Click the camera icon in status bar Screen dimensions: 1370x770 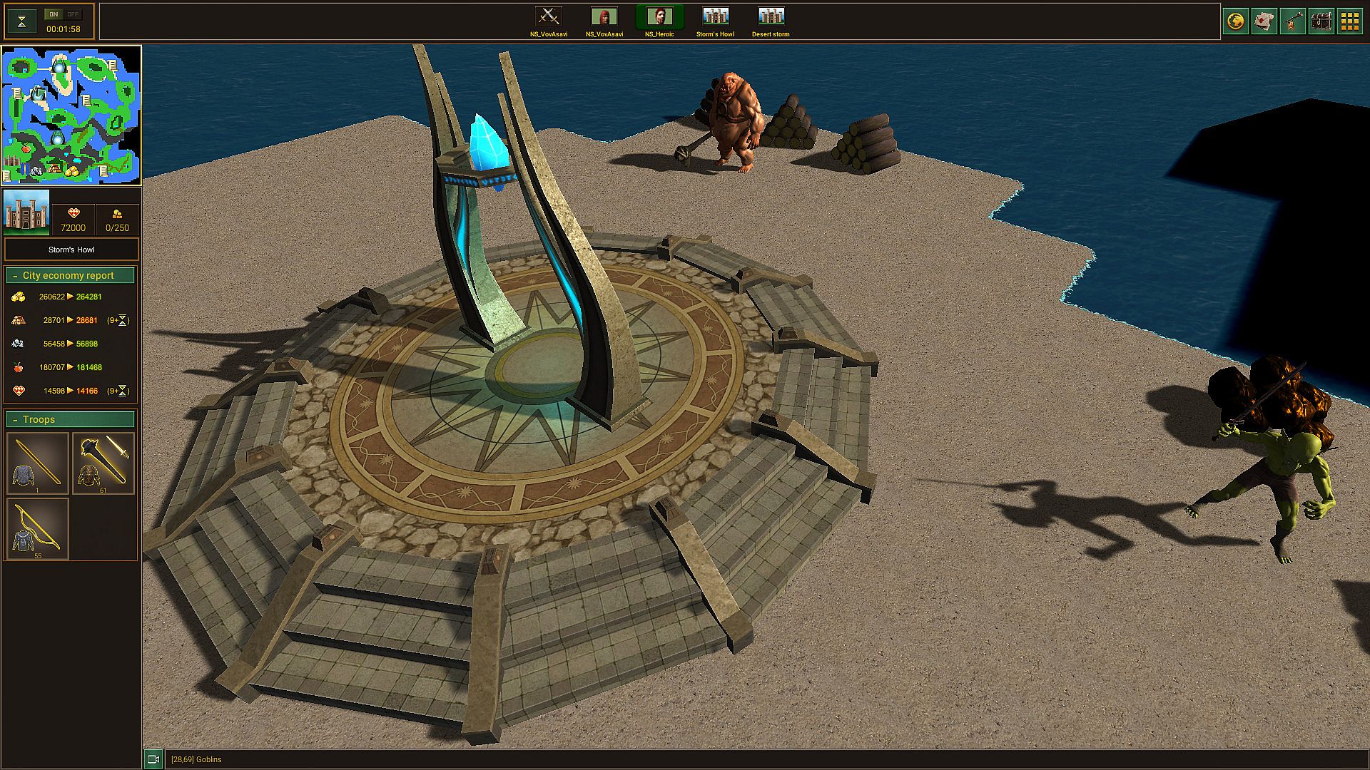153,759
